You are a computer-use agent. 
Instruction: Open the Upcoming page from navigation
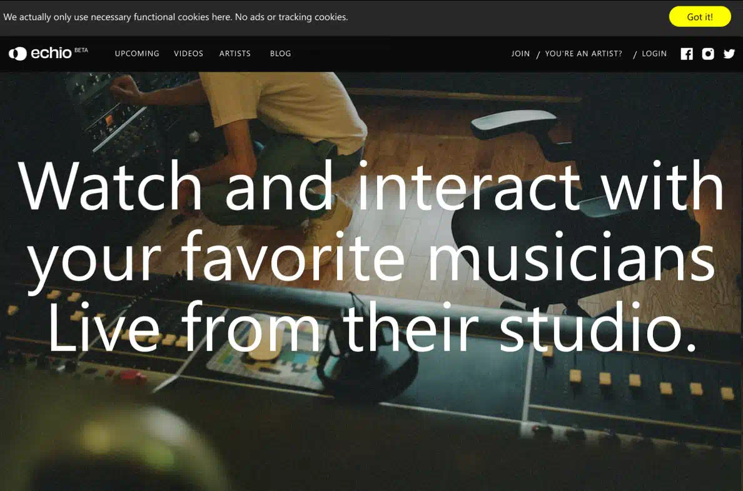click(137, 54)
